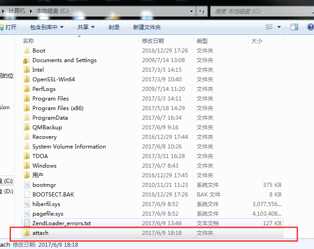
Task: Click the 3,077,556... size of hiberfil.sys
Action: click(267, 204)
